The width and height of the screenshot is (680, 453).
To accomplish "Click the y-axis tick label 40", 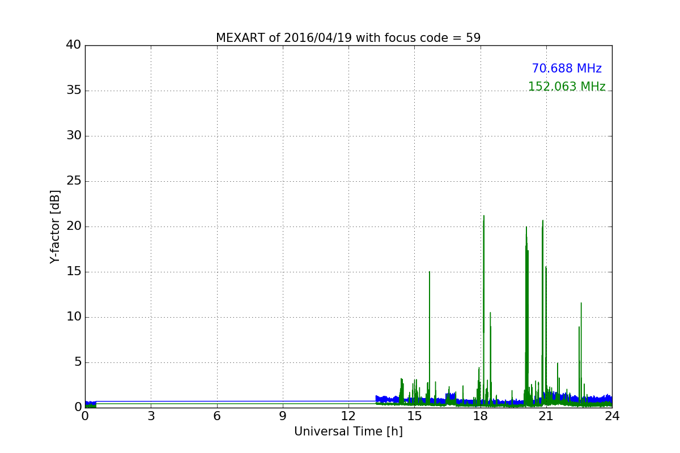I will point(74,45).
